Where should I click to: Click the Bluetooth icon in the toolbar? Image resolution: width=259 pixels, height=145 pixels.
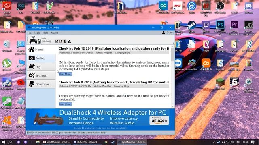click(x=65, y=41)
